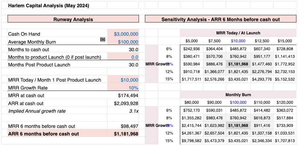Click the cell showing $1,772,952
Screen dimensions: 305x154
click(285, 64)
